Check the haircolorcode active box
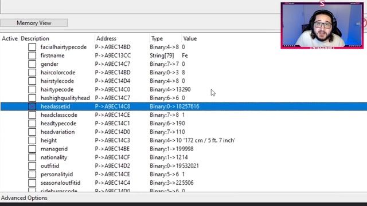367x206 pixels. pyautogui.click(x=32, y=73)
